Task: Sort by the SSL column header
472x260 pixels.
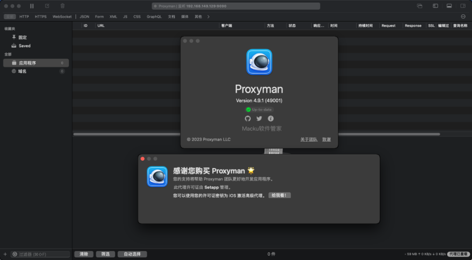Action: (431, 26)
